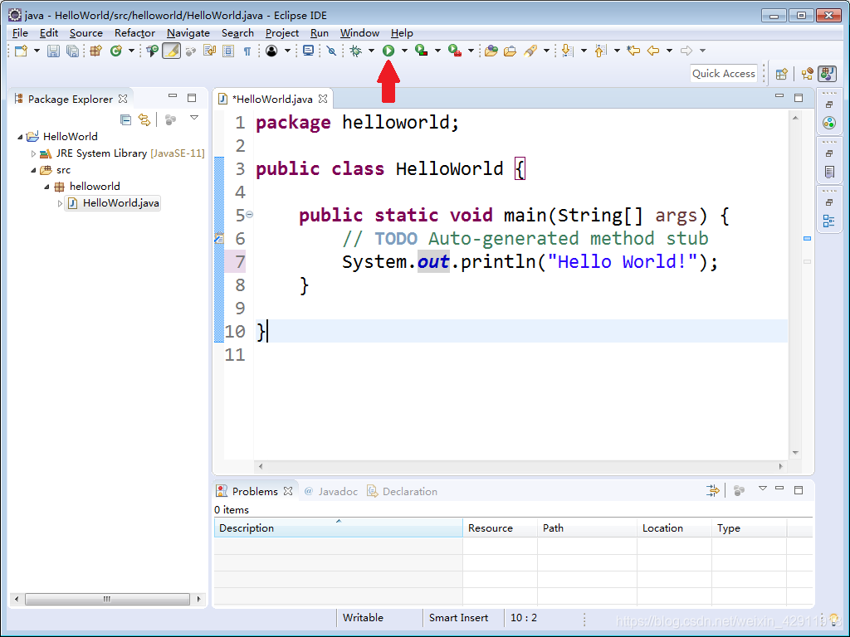The width and height of the screenshot is (850, 637).
Task: Click the Search flashlight icon
Action: [530, 51]
